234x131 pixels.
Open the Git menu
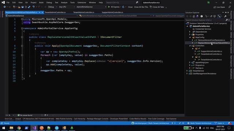coord(26,3)
